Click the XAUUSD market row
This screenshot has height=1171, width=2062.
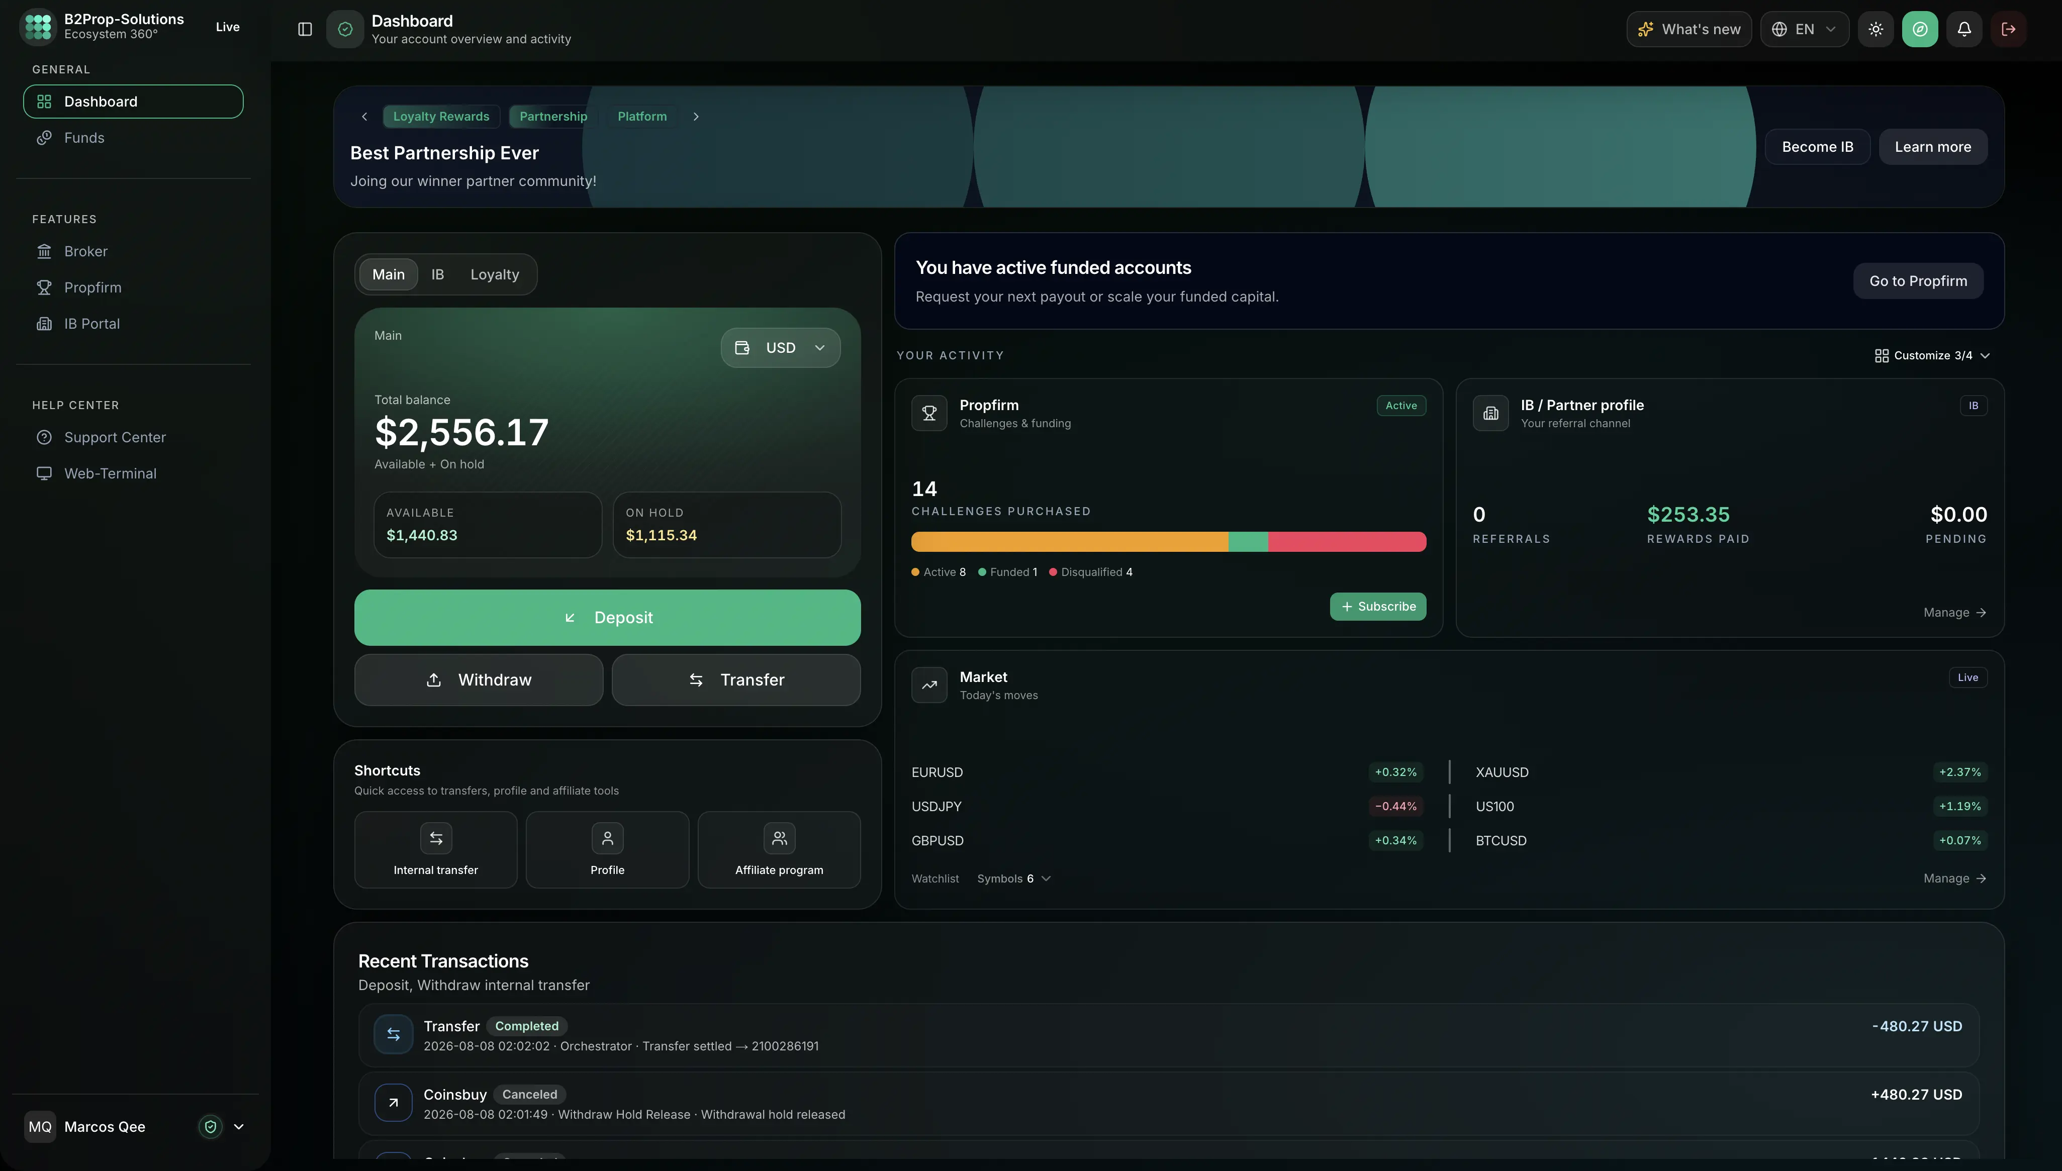coord(1731,772)
